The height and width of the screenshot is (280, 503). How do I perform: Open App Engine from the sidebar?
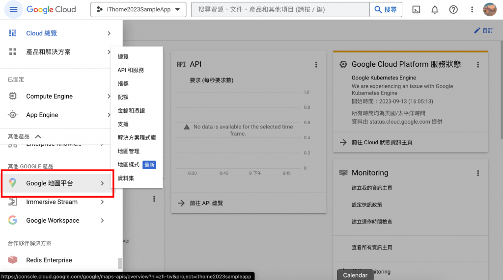click(x=42, y=115)
